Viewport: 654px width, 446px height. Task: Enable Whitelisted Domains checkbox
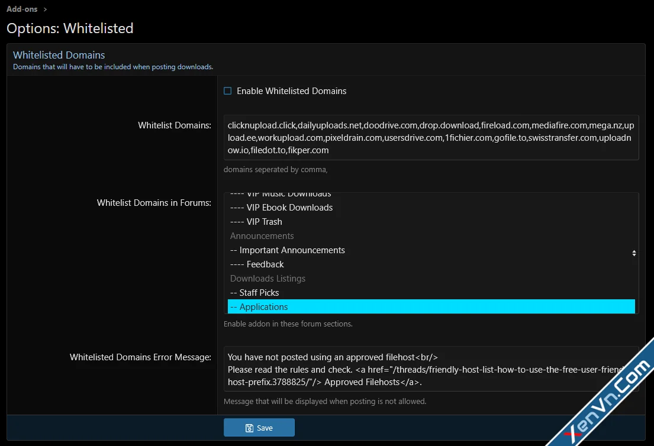coord(227,91)
